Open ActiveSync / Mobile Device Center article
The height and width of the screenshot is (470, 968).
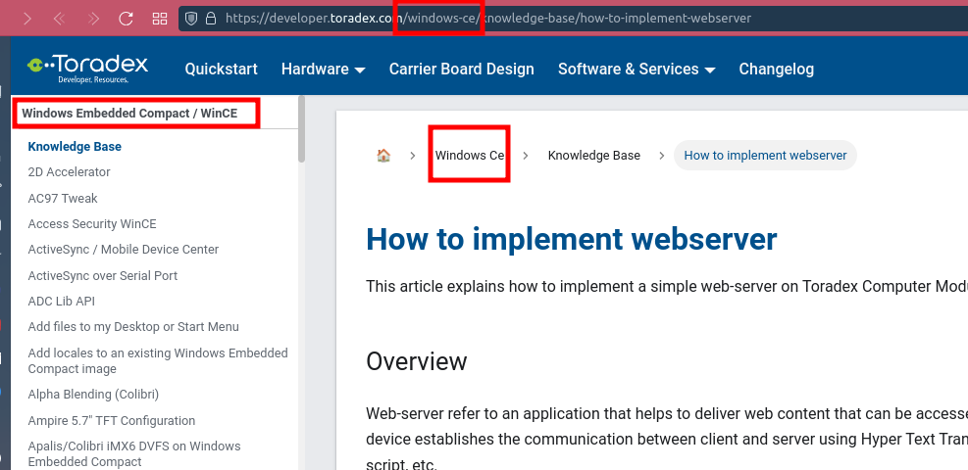click(x=124, y=250)
